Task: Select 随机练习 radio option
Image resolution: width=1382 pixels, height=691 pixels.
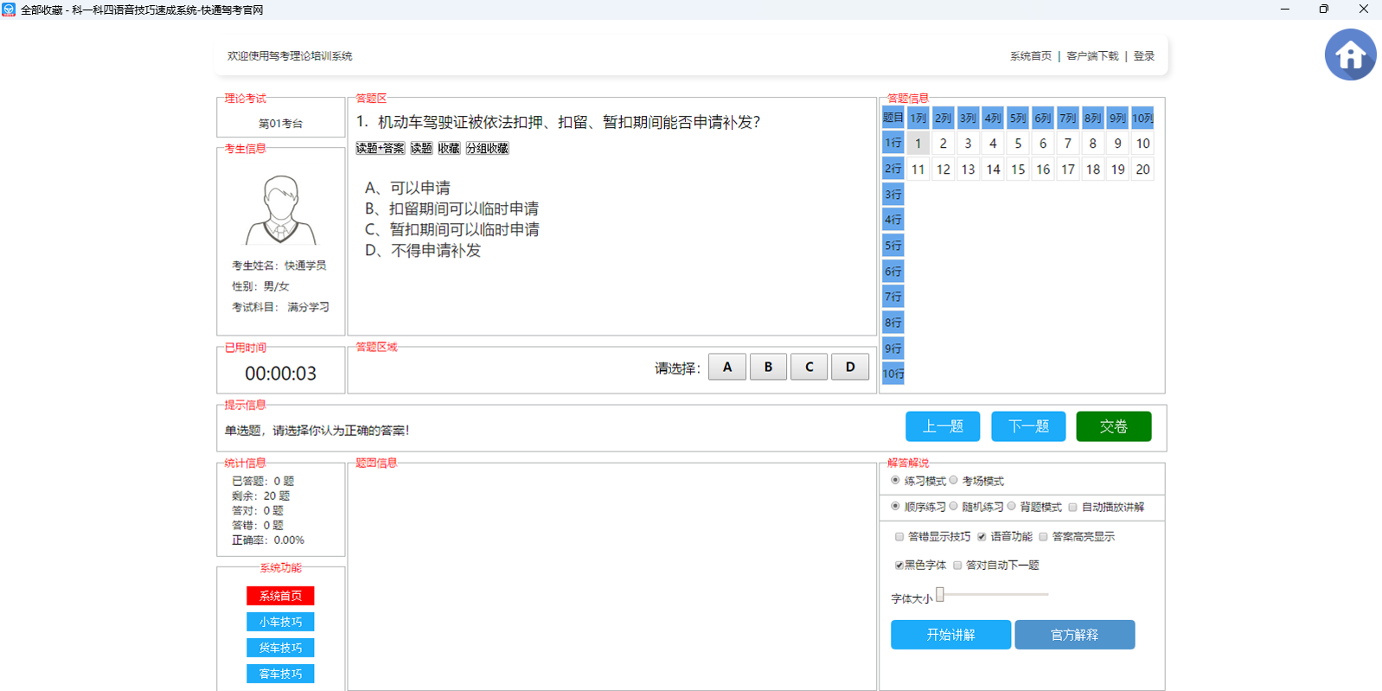Action: pyautogui.click(x=954, y=507)
